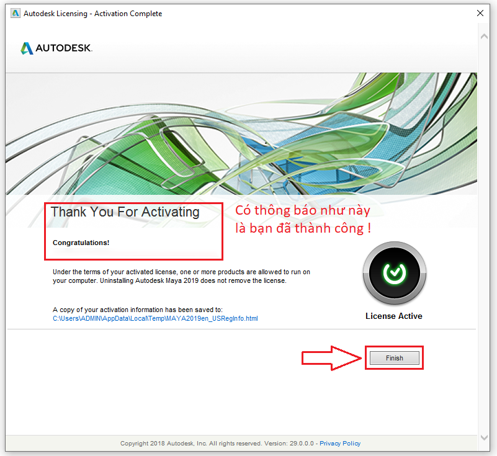The width and height of the screenshot is (497, 456).
Task: Click the circular badge above License Active label
Action: coord(394,273)
